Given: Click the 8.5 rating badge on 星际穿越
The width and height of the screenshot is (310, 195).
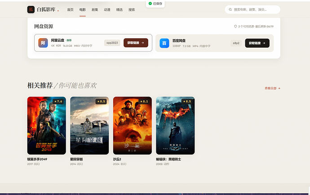Looking at the screenshot, I should coord(101,102).
